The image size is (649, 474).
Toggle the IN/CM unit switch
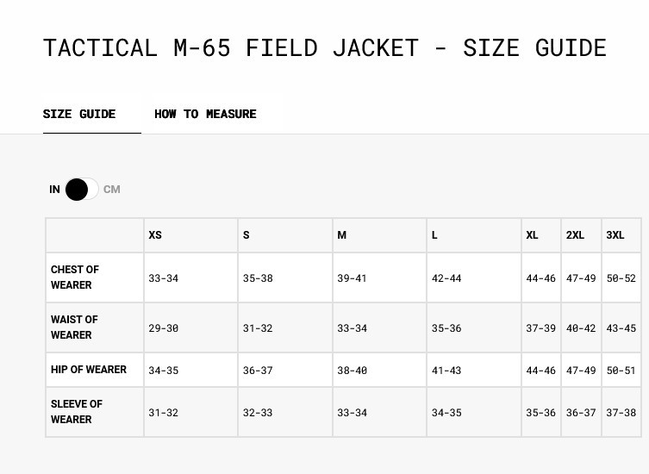[x=81, y=190]
